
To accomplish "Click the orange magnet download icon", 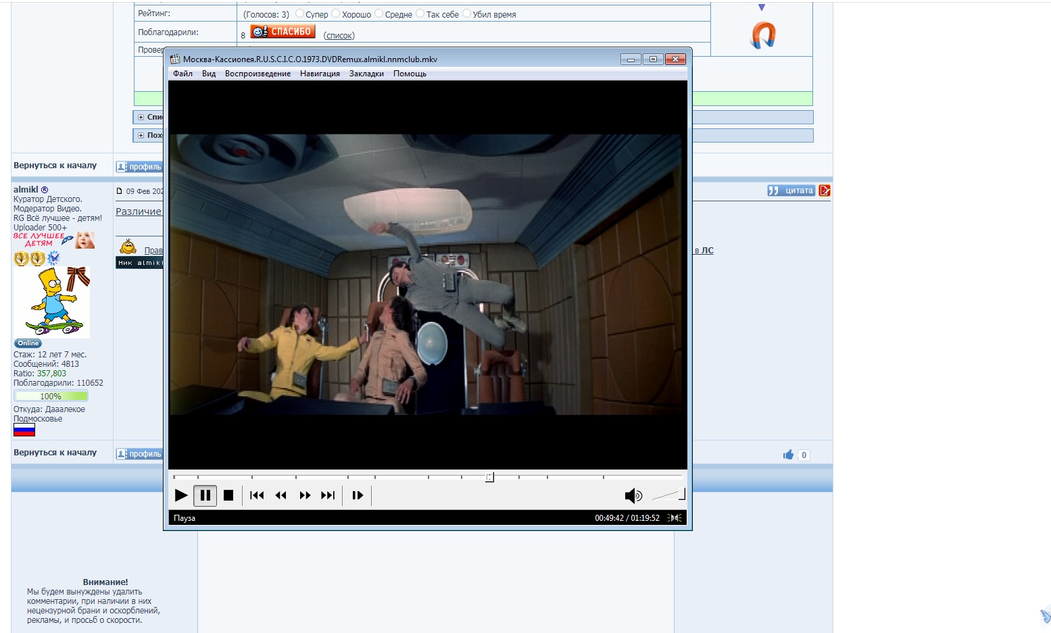I will click(763, 35).
